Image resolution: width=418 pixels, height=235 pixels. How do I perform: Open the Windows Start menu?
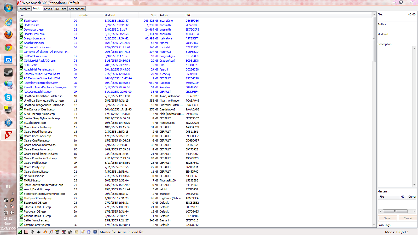(x=8, y=8)
